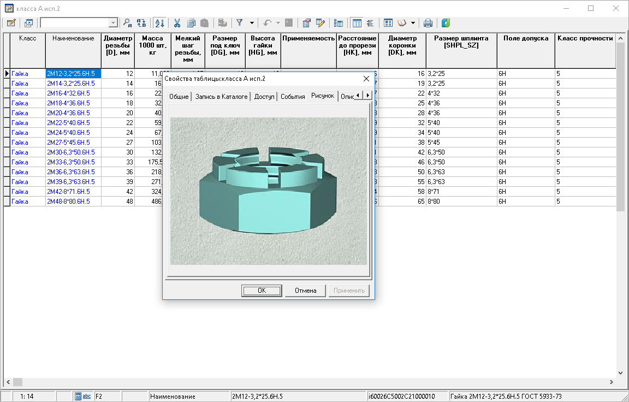This screenshot has height=402, width=629.
Task: Expand the toolbar combo box list
Action: [113, 23]
